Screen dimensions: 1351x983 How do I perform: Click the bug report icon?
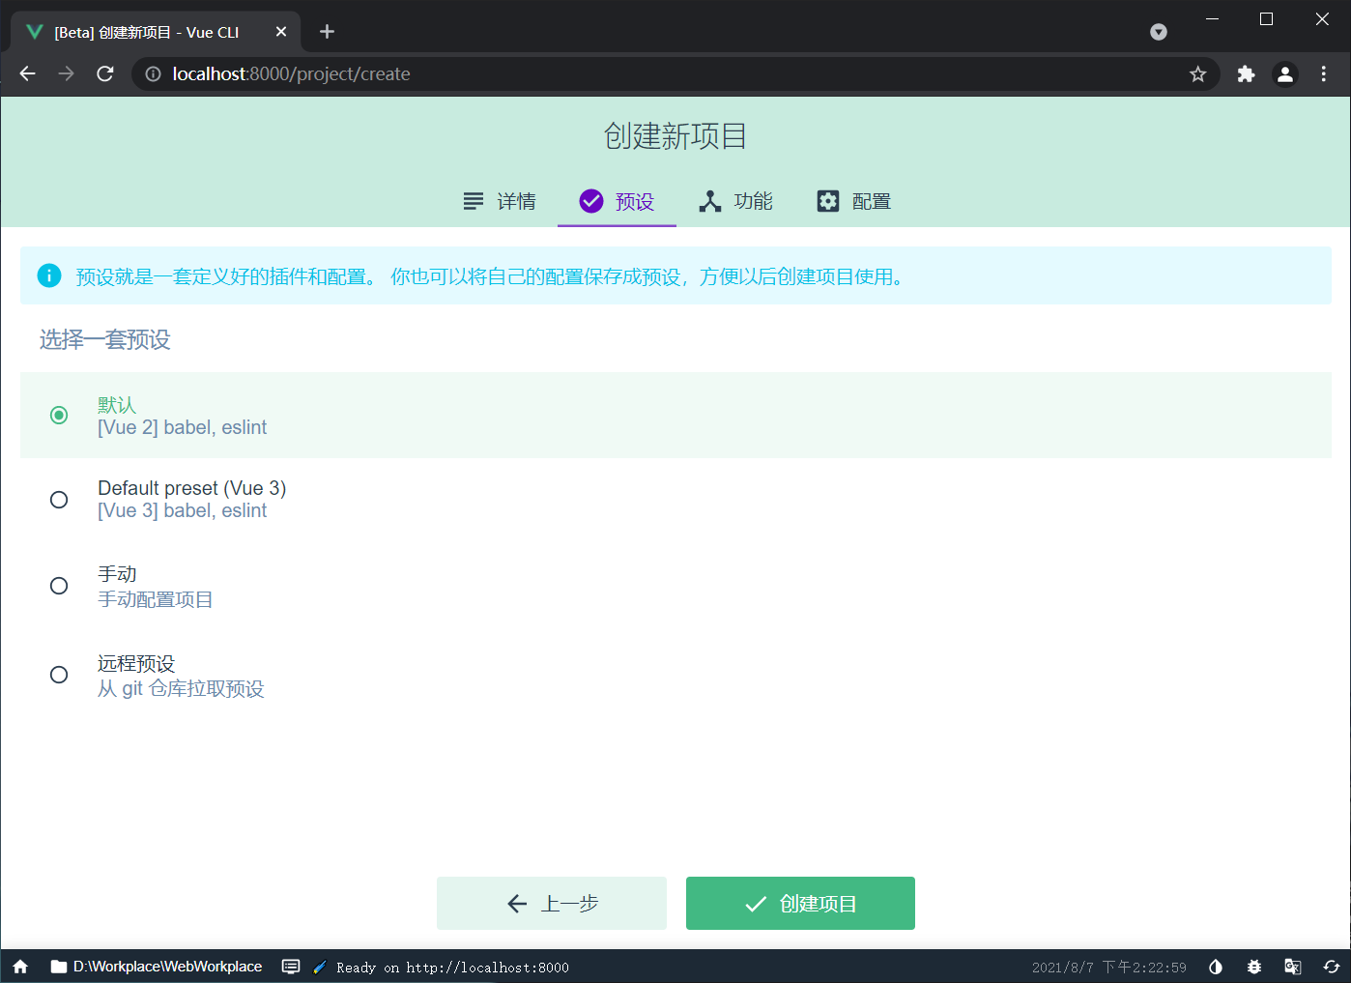(x=1254, y=967)
